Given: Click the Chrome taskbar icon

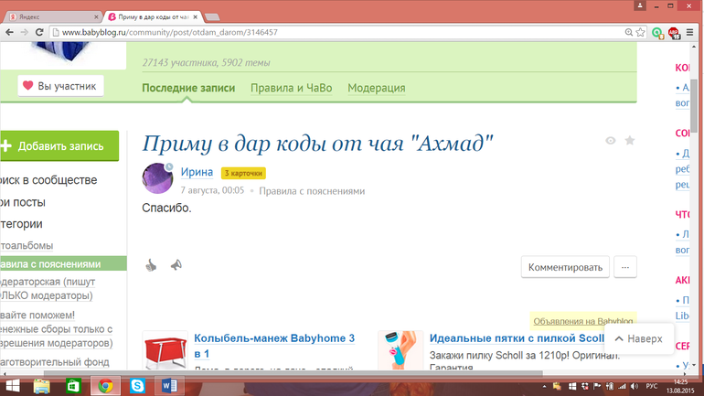Looking at the screenshot, I should pyautogui.click(x=105, y=386).
